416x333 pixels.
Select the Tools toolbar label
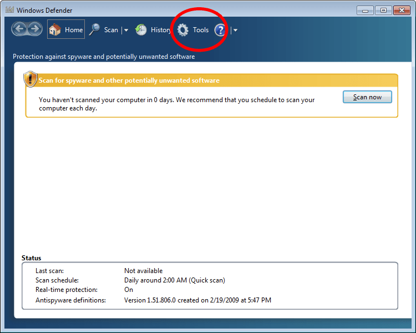click(x=201, y=30)
